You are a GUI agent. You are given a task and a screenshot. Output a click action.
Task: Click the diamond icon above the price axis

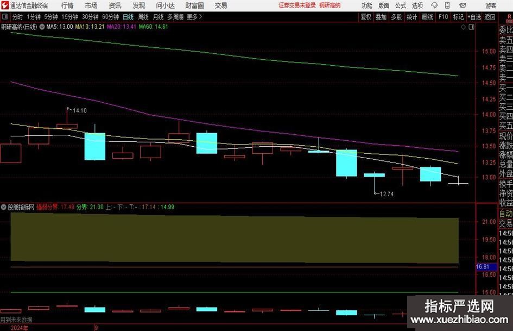(463, 27)
